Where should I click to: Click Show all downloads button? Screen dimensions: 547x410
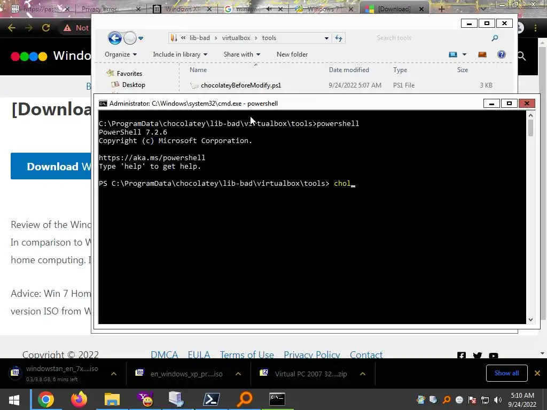pos(506,373)
